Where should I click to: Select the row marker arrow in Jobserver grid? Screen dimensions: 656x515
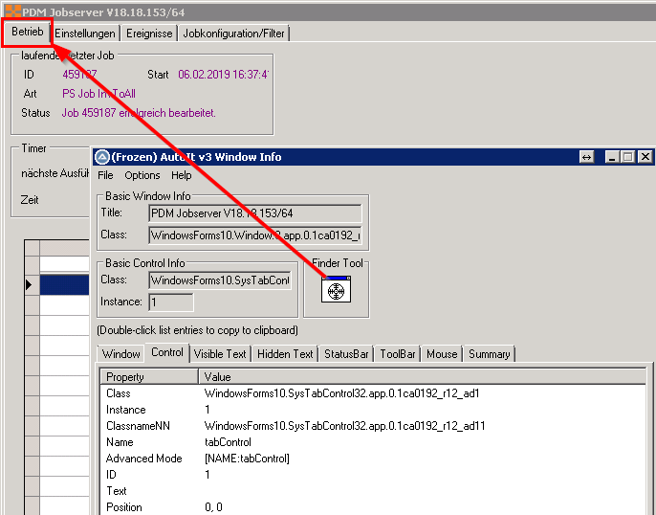(x=29, y=284)
